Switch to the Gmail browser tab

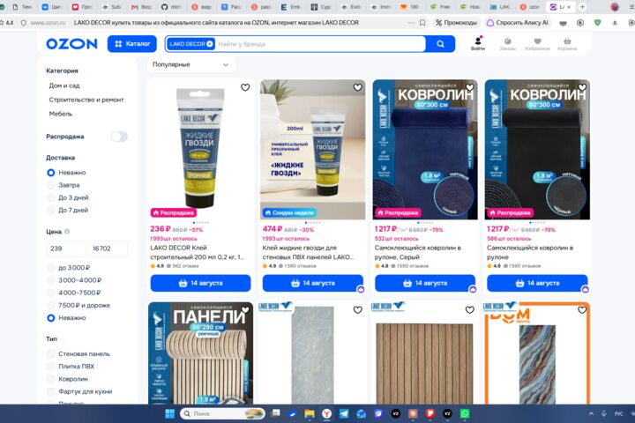141,7
